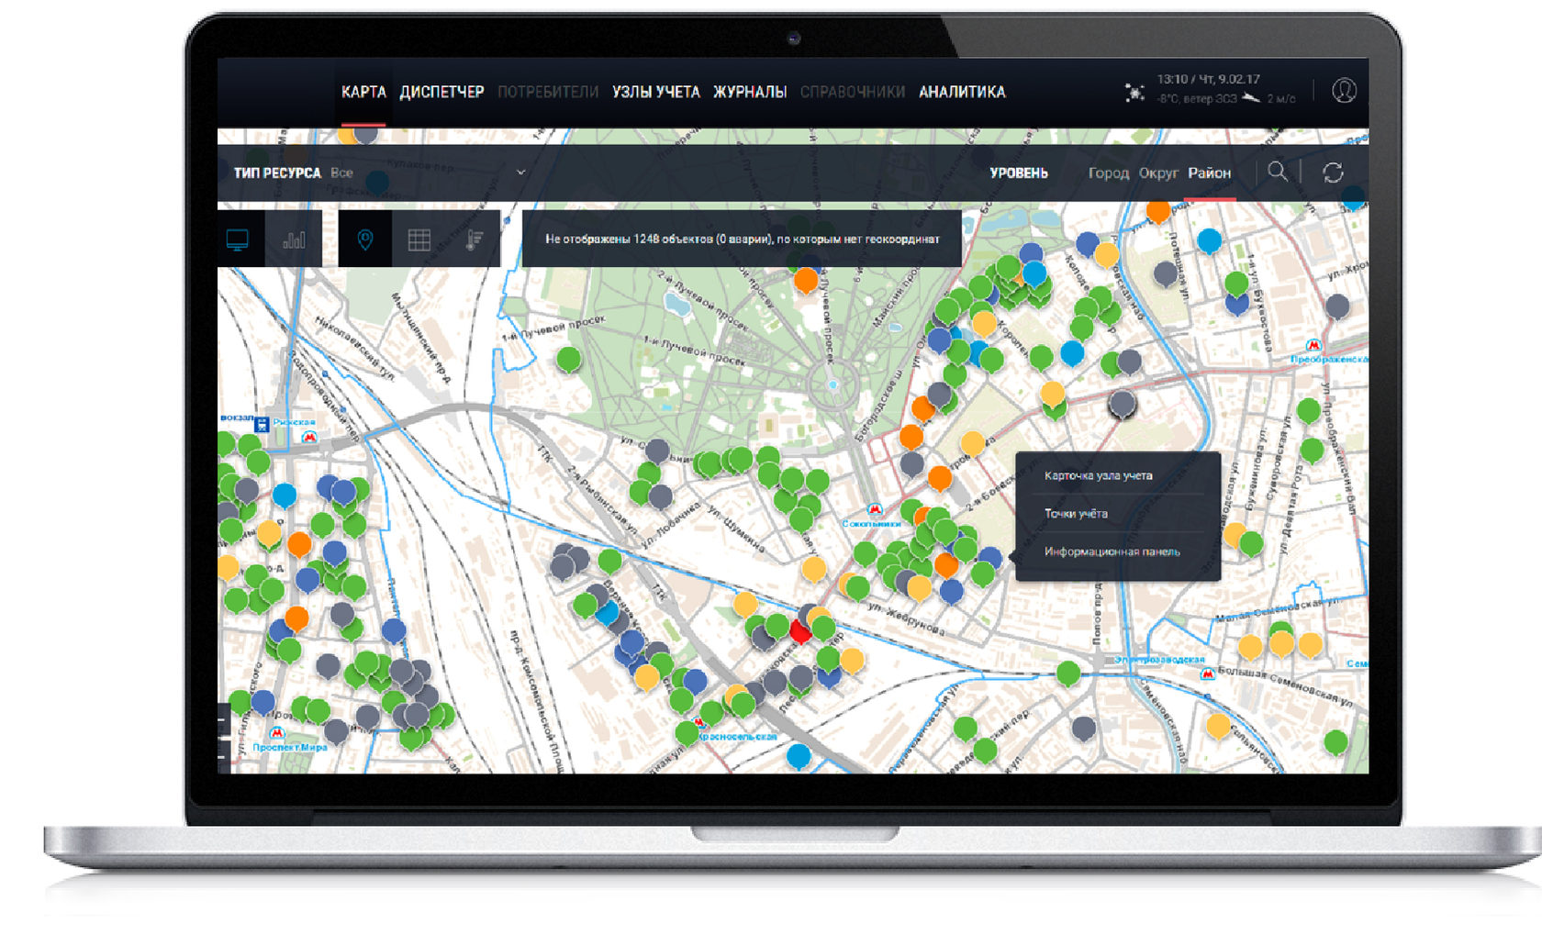Set level to Город
1542x935 pixels.
pos(1108,173)
